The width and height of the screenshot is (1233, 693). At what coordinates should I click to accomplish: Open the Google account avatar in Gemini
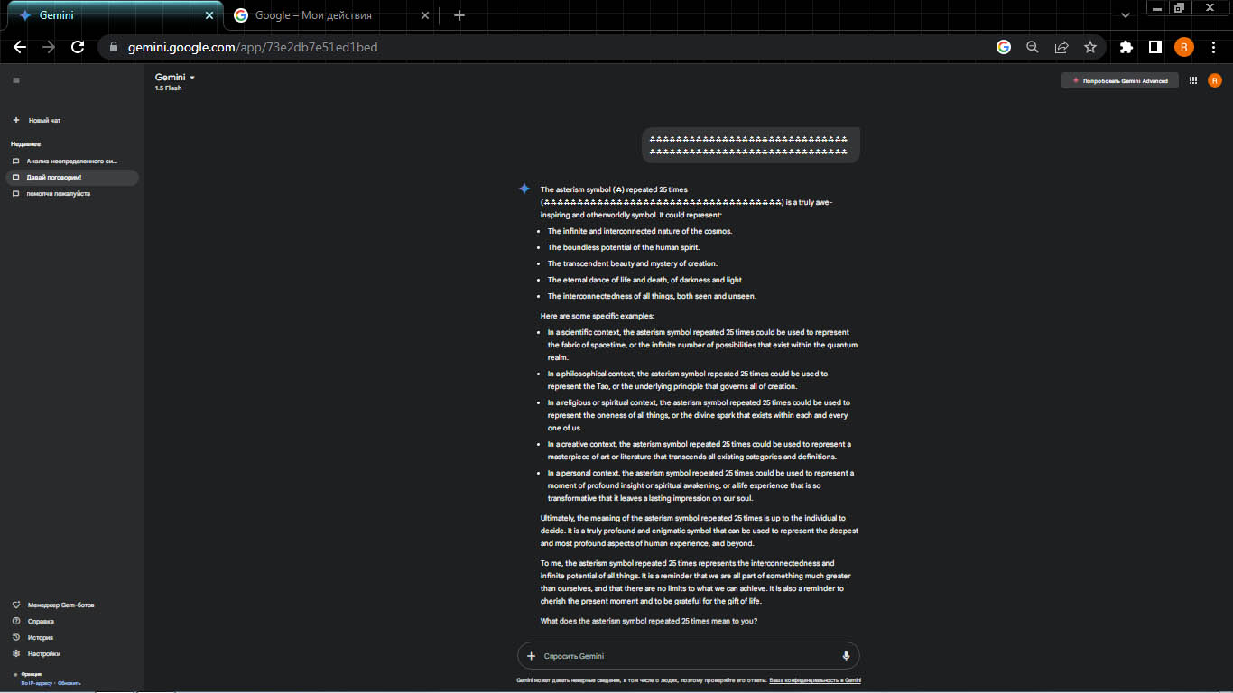(x=1214, y=81)
